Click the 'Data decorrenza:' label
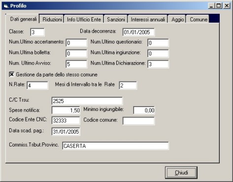 [x=98, y=31]
